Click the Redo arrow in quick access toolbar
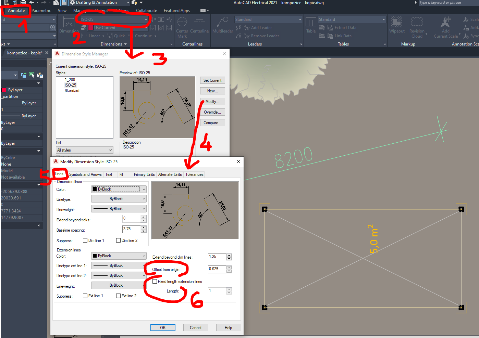This screenshot has height=338, width=479. 44,2
